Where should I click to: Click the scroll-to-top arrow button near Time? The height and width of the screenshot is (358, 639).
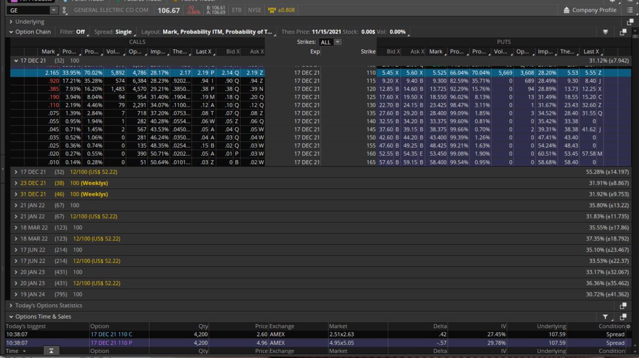tap(51, 351)
